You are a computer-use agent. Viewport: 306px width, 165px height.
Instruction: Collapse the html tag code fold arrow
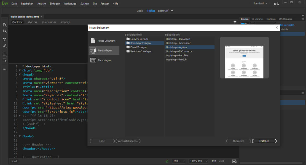(20, 70)
